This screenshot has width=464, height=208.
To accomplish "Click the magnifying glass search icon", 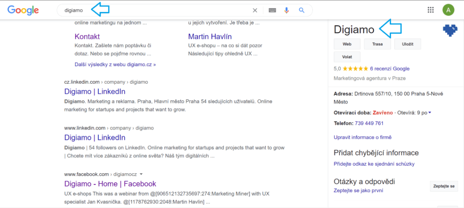I will pos(301,10).
